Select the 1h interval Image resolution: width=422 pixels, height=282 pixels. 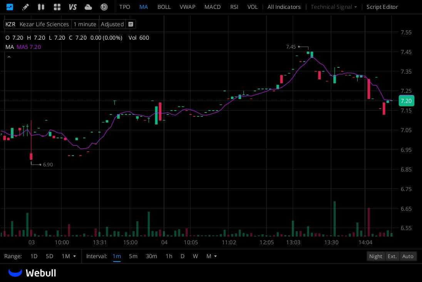(169, 257)
